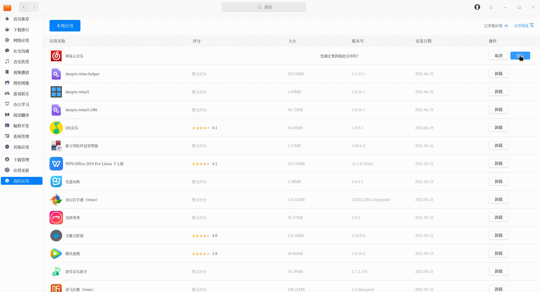Uninstall deepin-wine5-i386

pos(499,109)
